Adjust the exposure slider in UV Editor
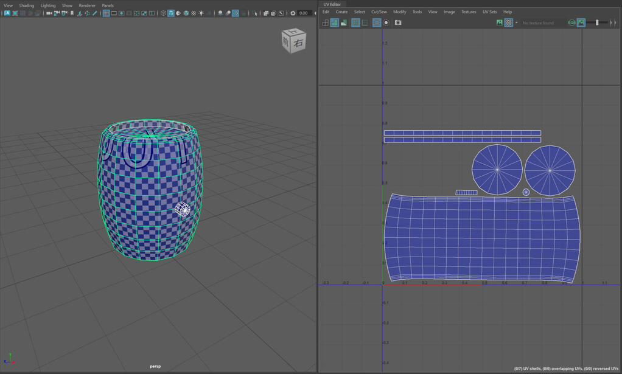Viewport: 622px width, 374px height. 597,23
